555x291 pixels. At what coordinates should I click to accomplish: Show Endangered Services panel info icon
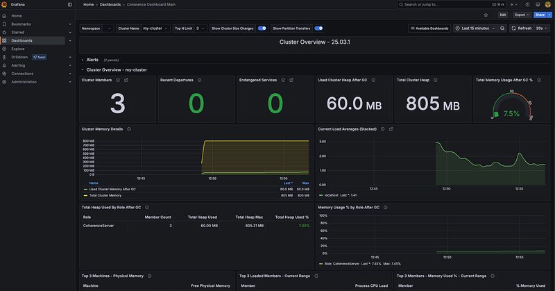[x=283, y=80]
